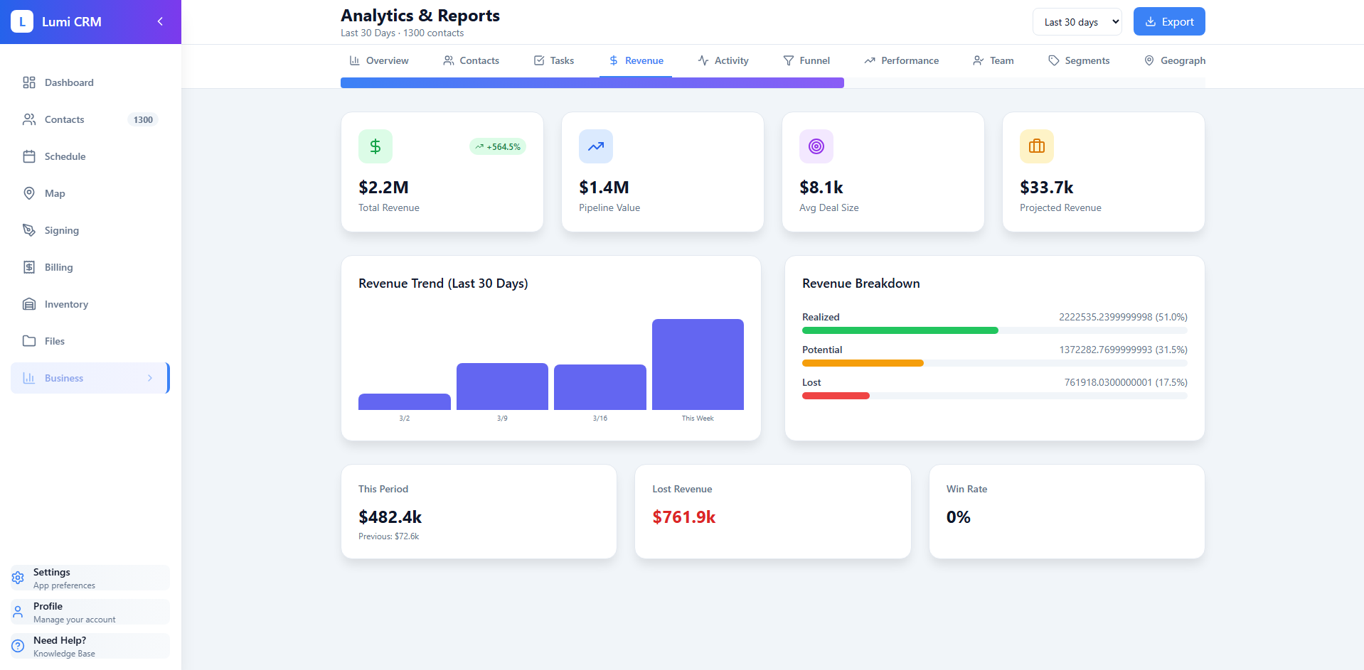Viewport: 1364px width, 670px height.
Task: Click the This Week bar in Revenue Trend
Action: (x=697, y=363)
